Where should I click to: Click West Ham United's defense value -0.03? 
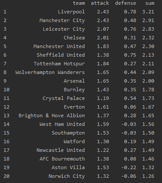129,124
